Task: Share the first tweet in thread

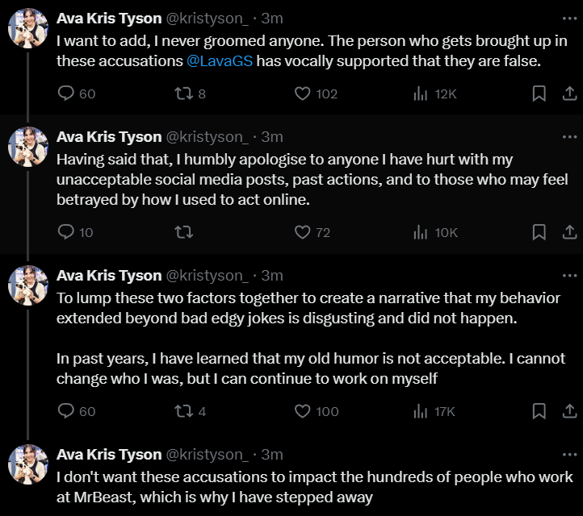Action: [x=568, y=94]
